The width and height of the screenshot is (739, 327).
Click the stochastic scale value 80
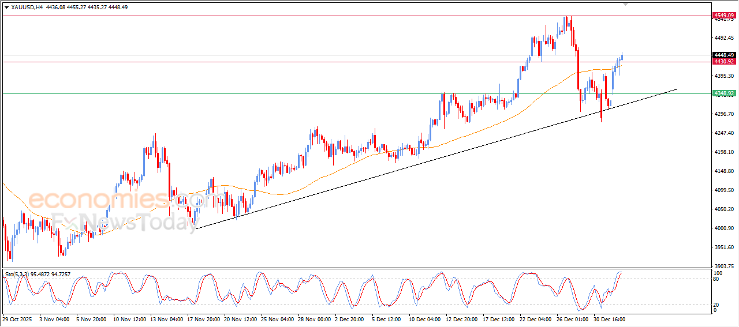point(717,279)
